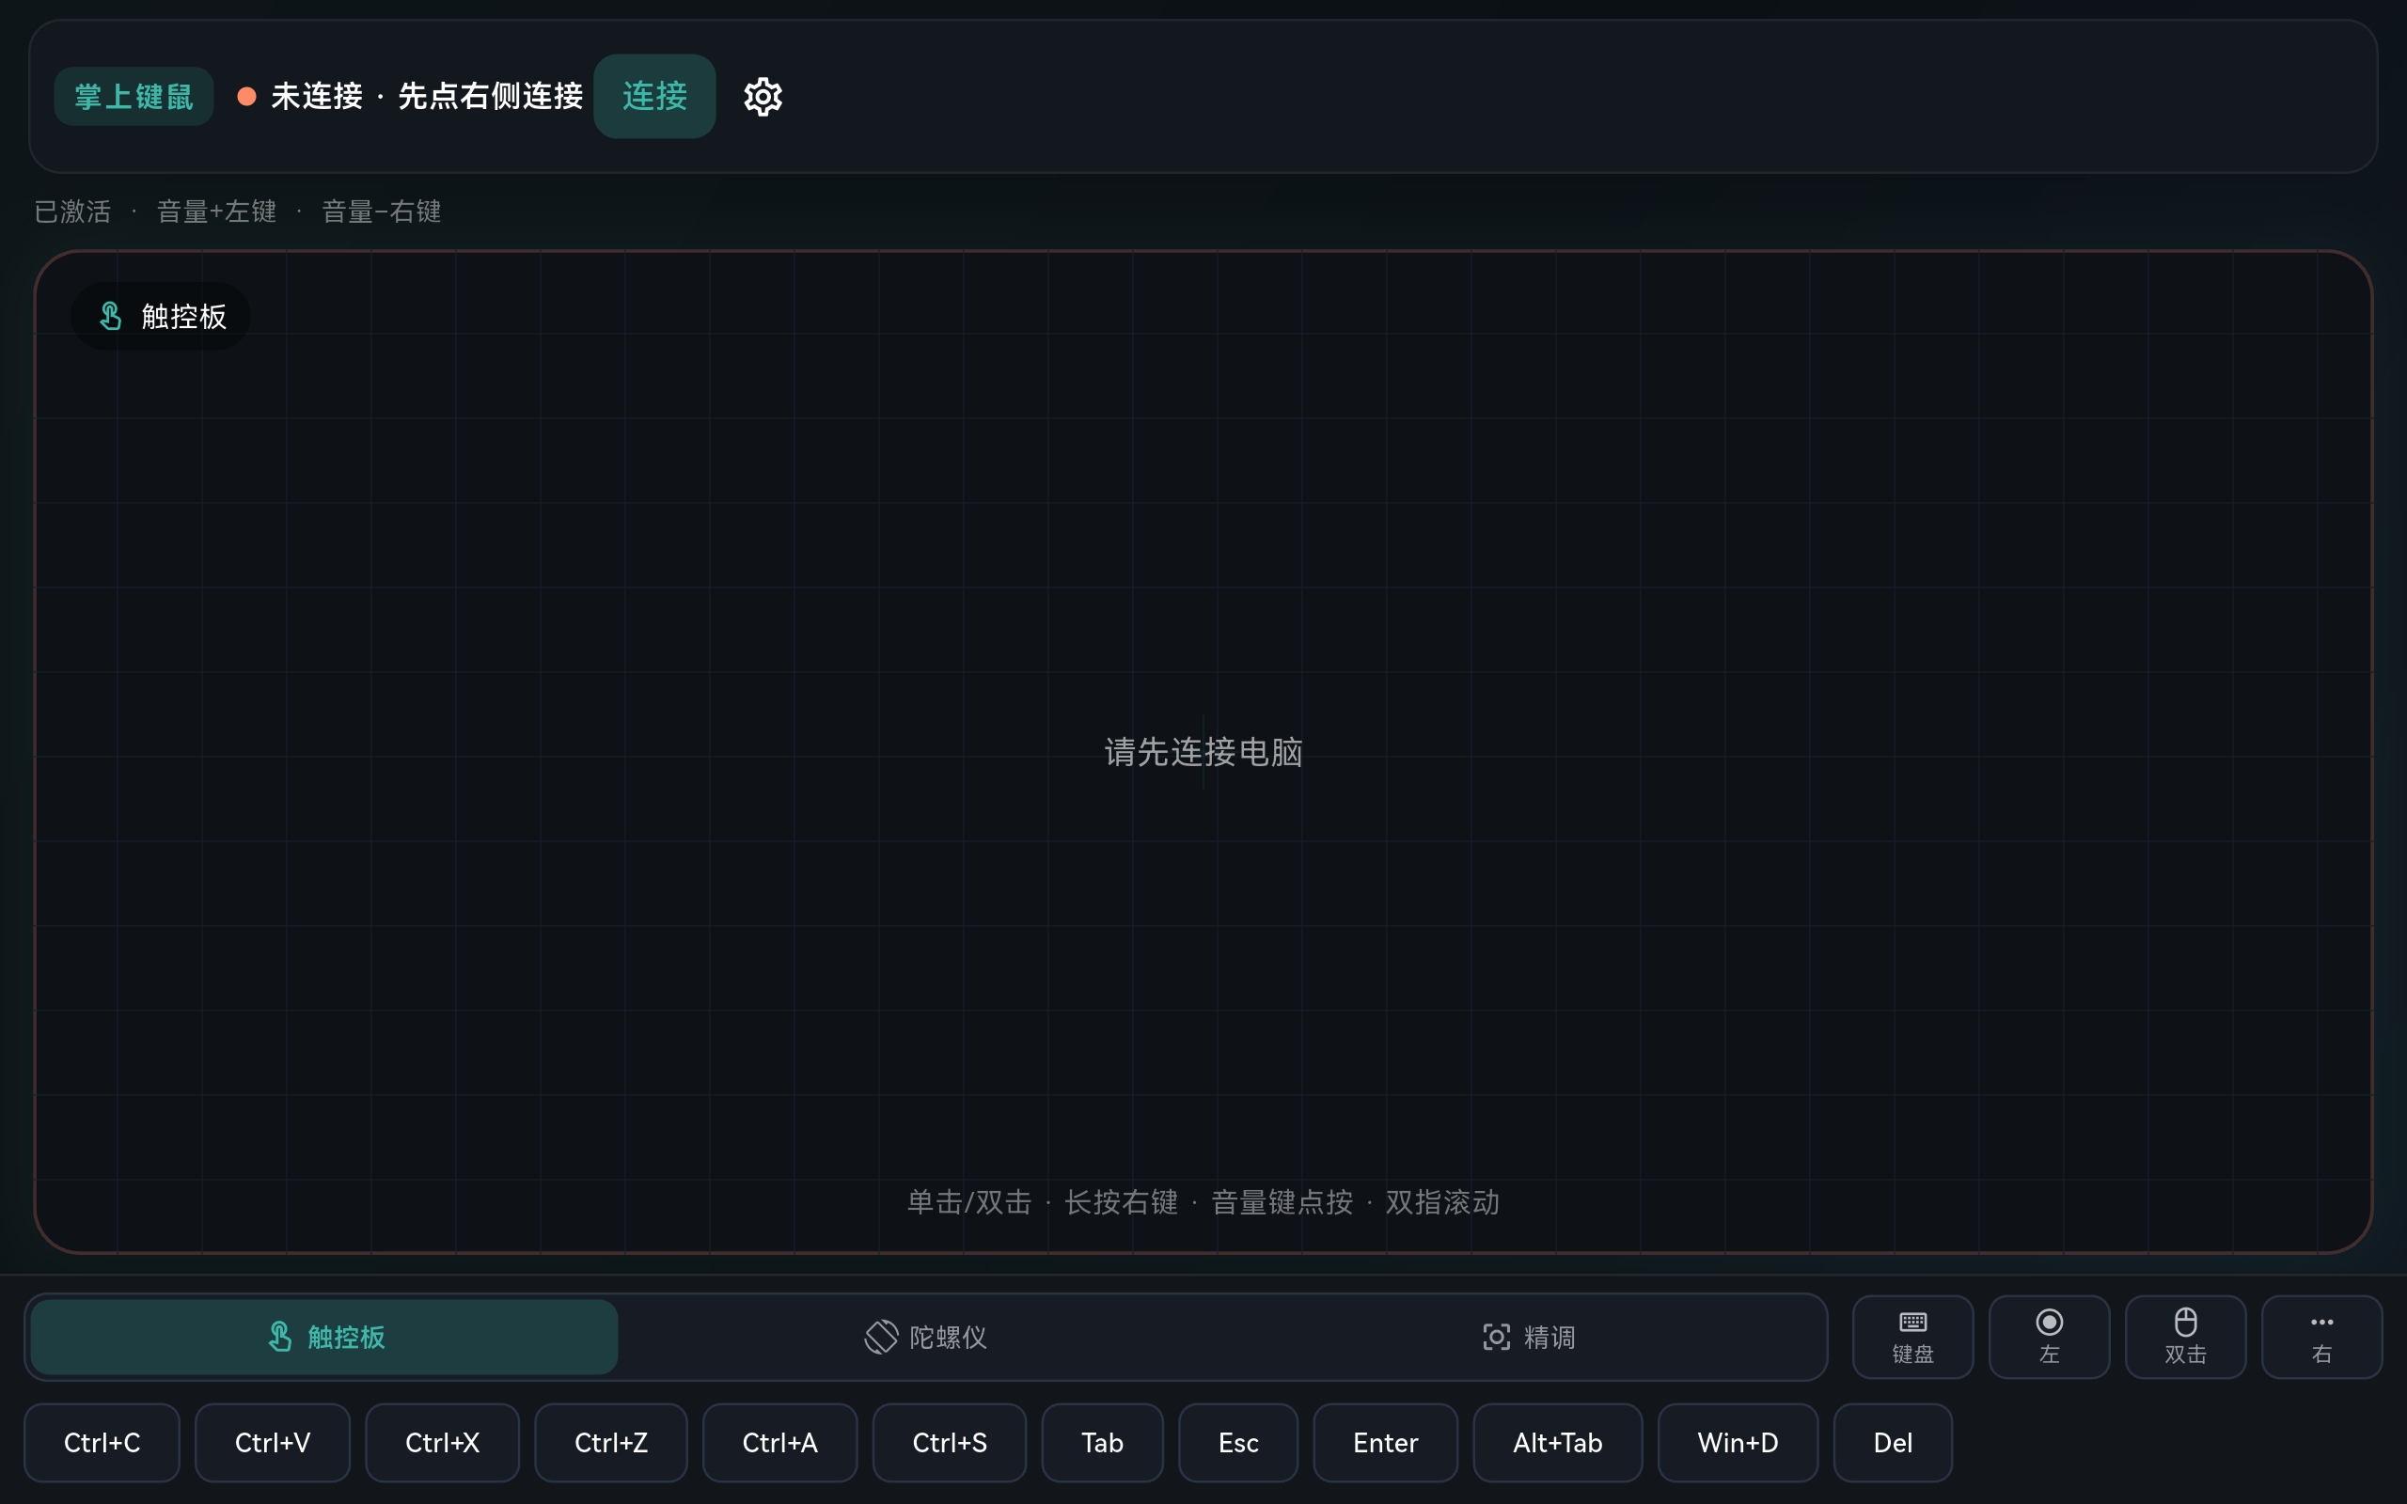Open settings via the gear icon
The image size is (2407, 1504).
[763, 97]
